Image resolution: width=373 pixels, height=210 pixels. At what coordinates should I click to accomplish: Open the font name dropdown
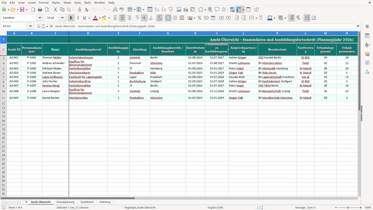[40, 18]
